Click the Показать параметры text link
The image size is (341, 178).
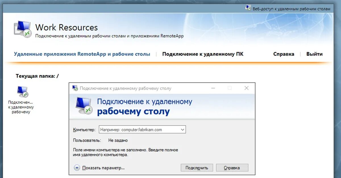click(103, 168)
